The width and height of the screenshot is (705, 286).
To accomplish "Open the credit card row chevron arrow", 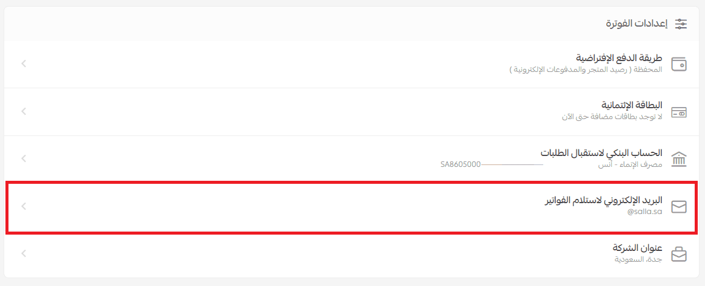I will click(x=24, y=111).
